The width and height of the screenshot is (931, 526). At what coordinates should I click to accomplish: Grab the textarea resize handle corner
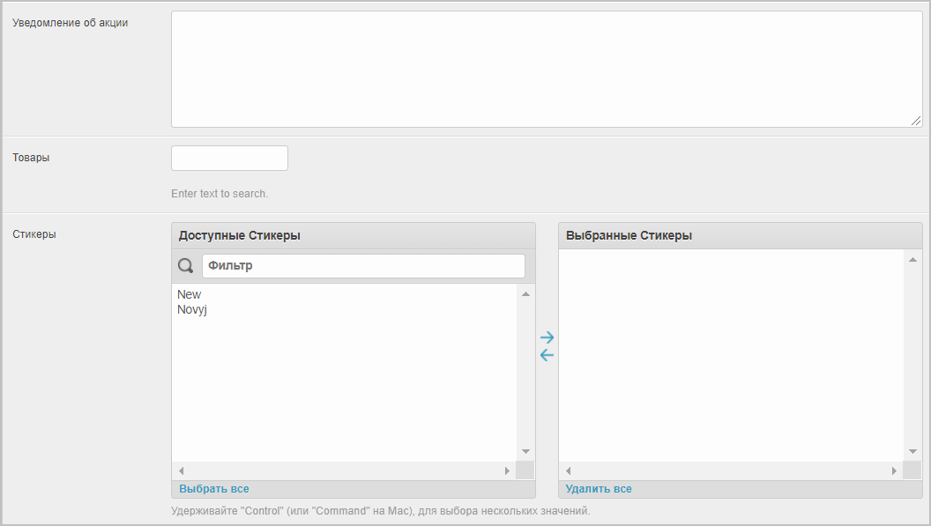coord(916,122)
